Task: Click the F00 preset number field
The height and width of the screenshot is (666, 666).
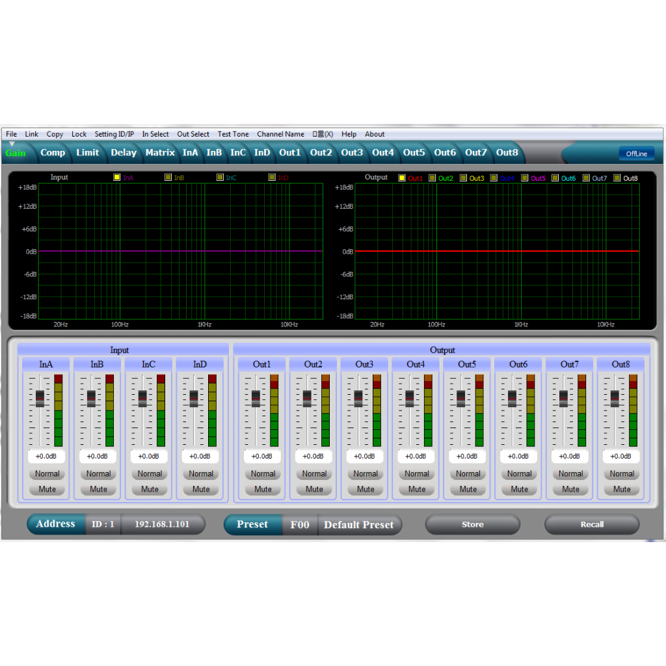Action: 300,525
